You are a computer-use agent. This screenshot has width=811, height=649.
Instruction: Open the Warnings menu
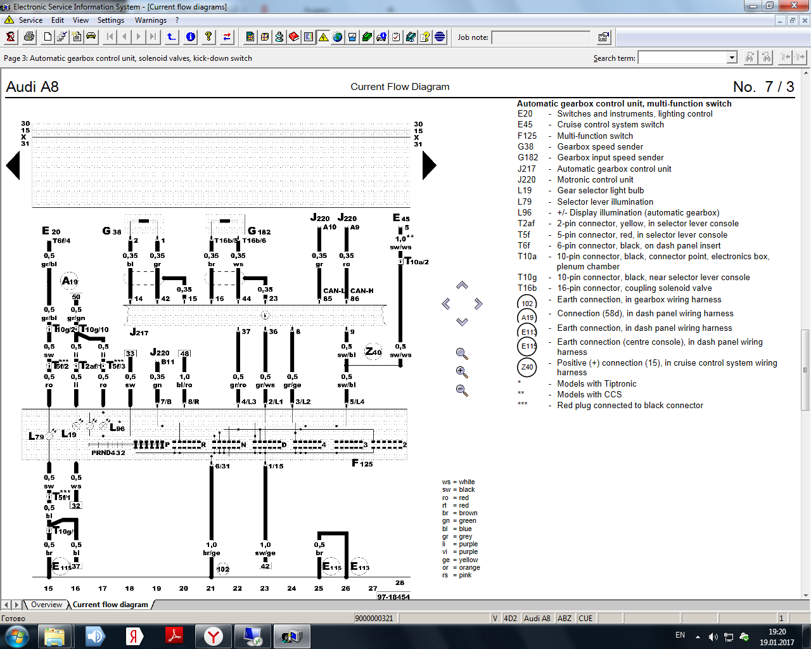151,20
